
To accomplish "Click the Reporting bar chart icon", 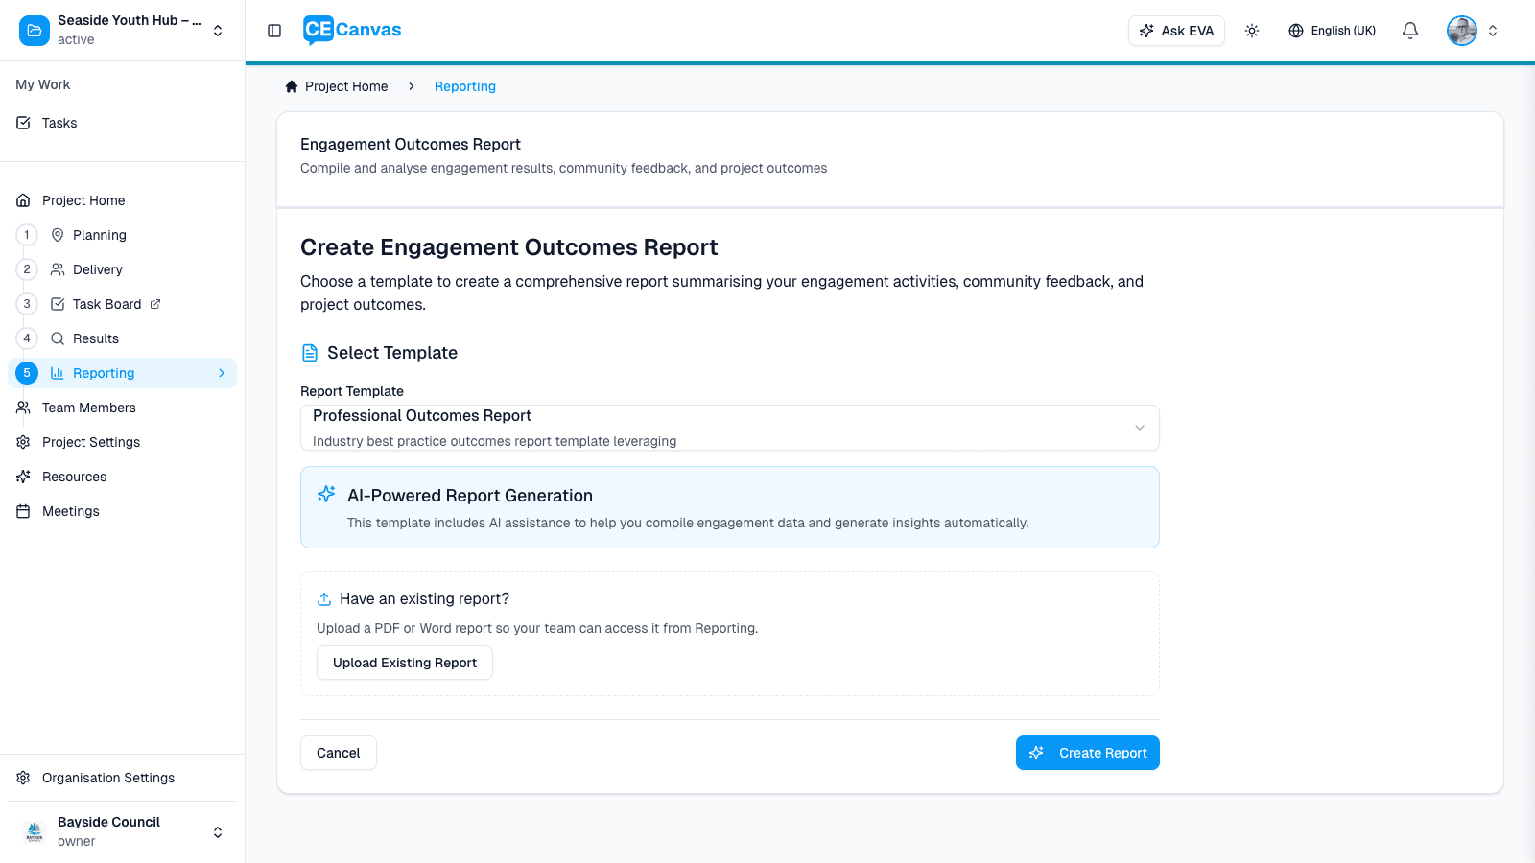I will (x=58, y=373).
